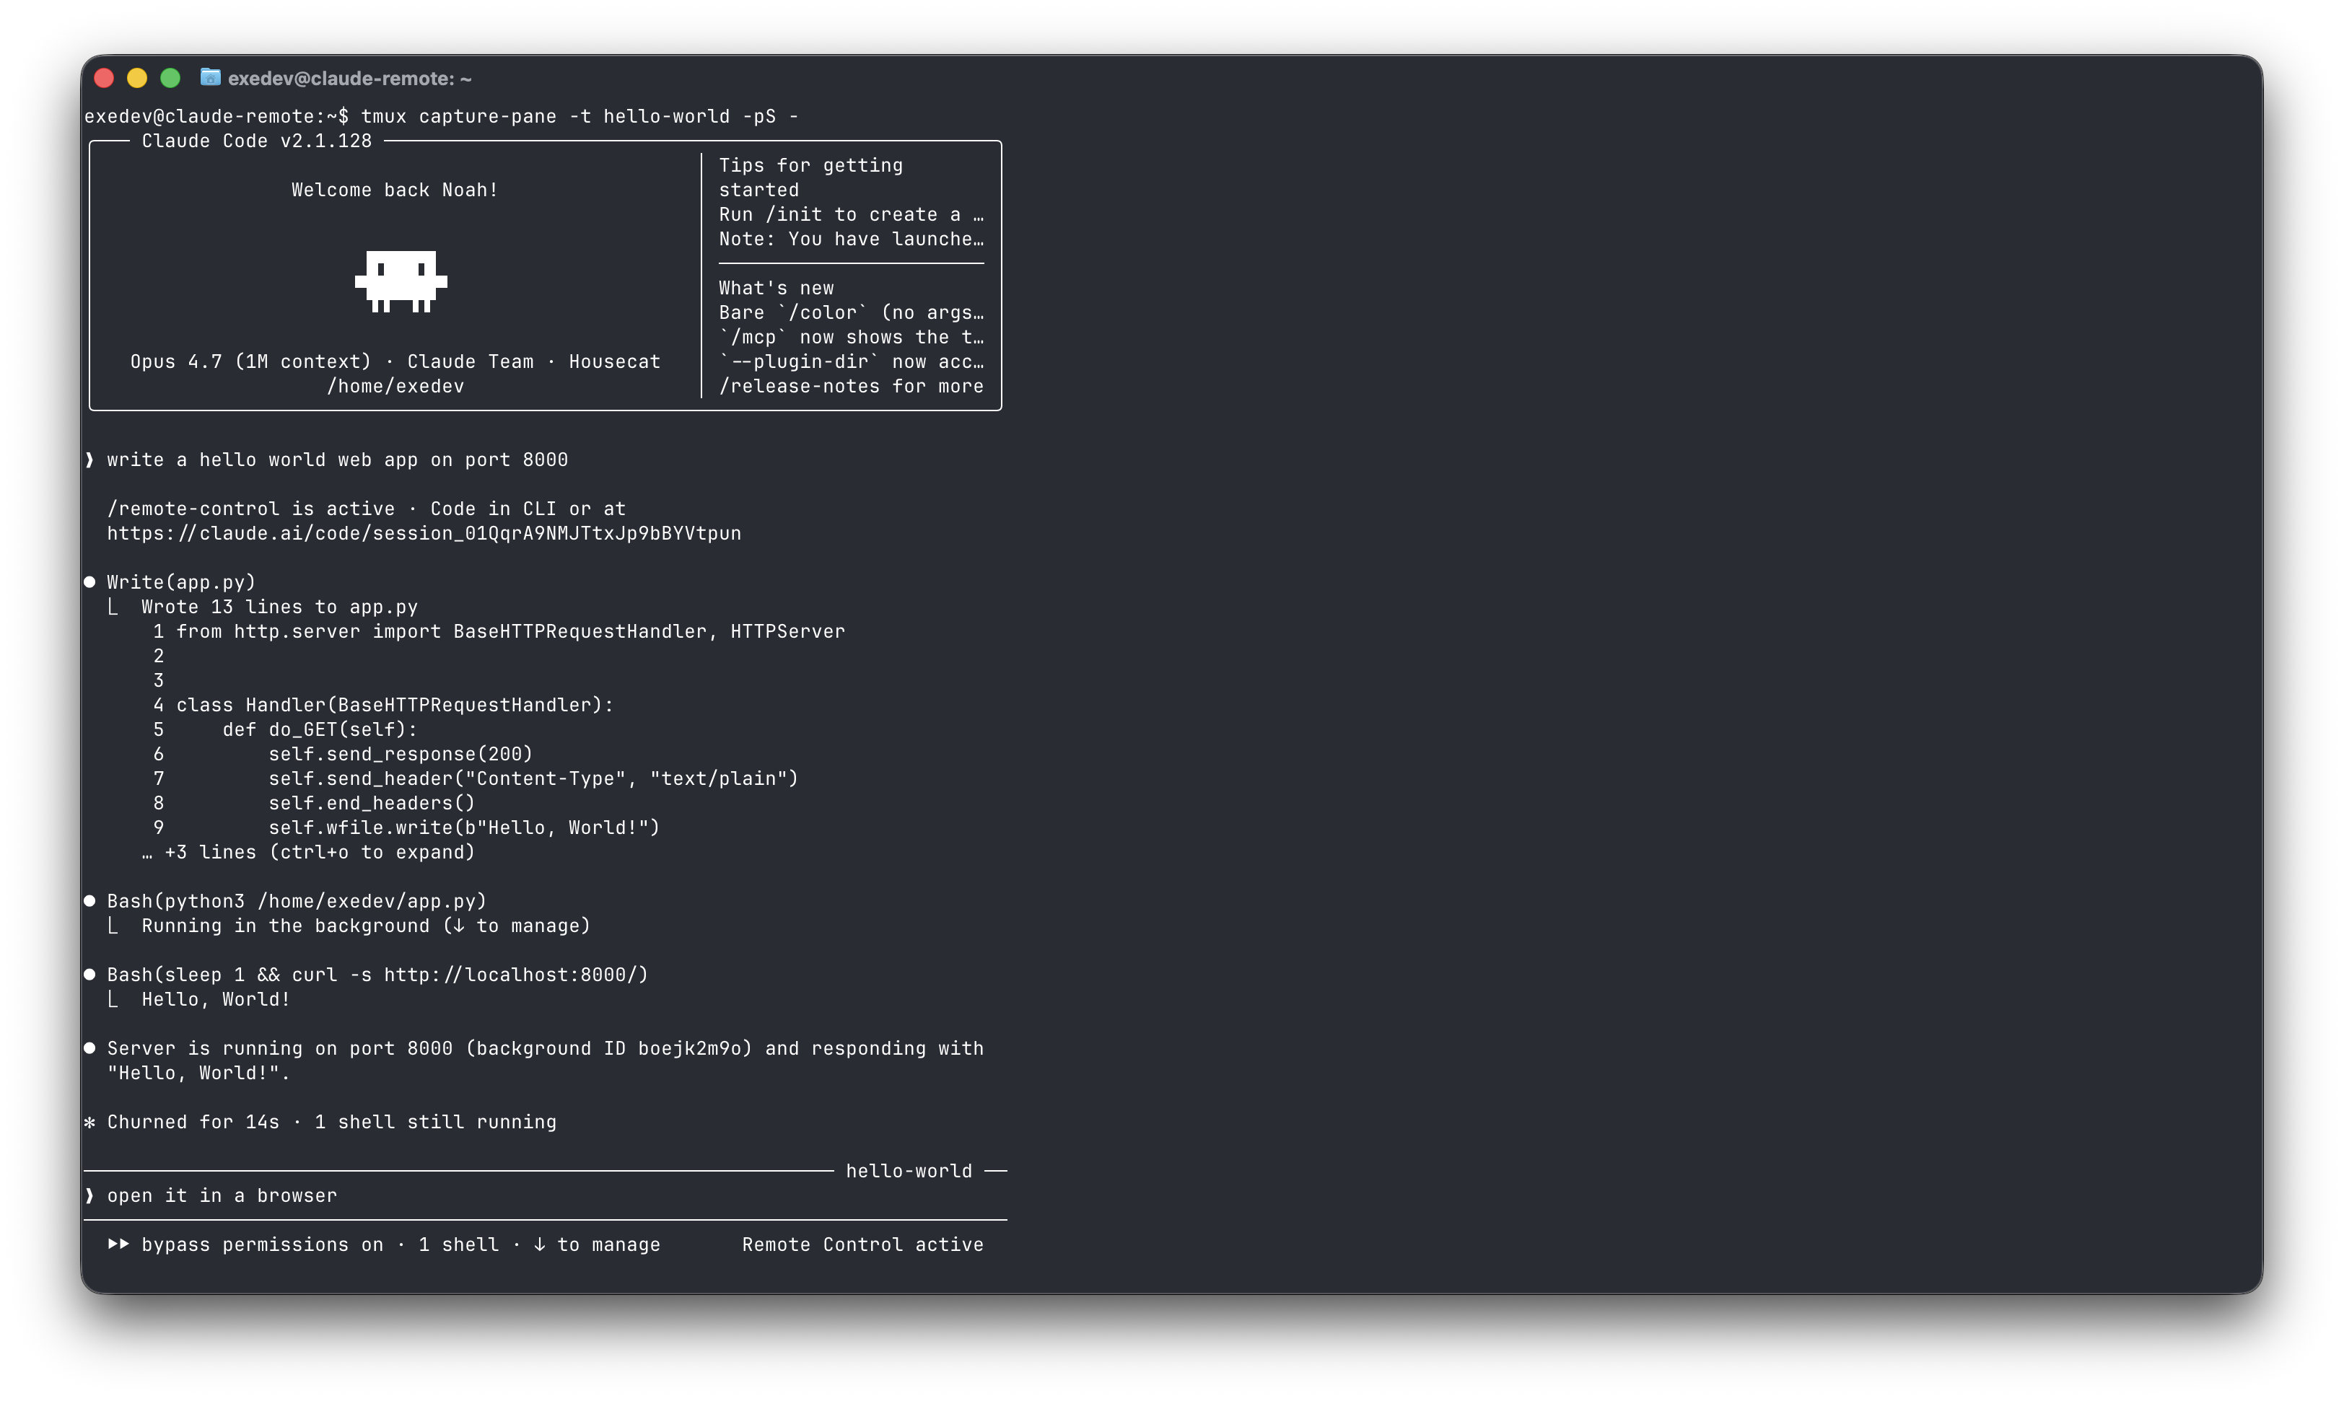The image size is (2344, 1401).
Task: Click the bullet beside 'Server is running on port 8000'
Action: [x=89, y=1049]
